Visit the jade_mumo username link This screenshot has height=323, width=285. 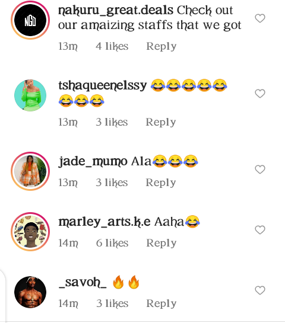[93, 161]
